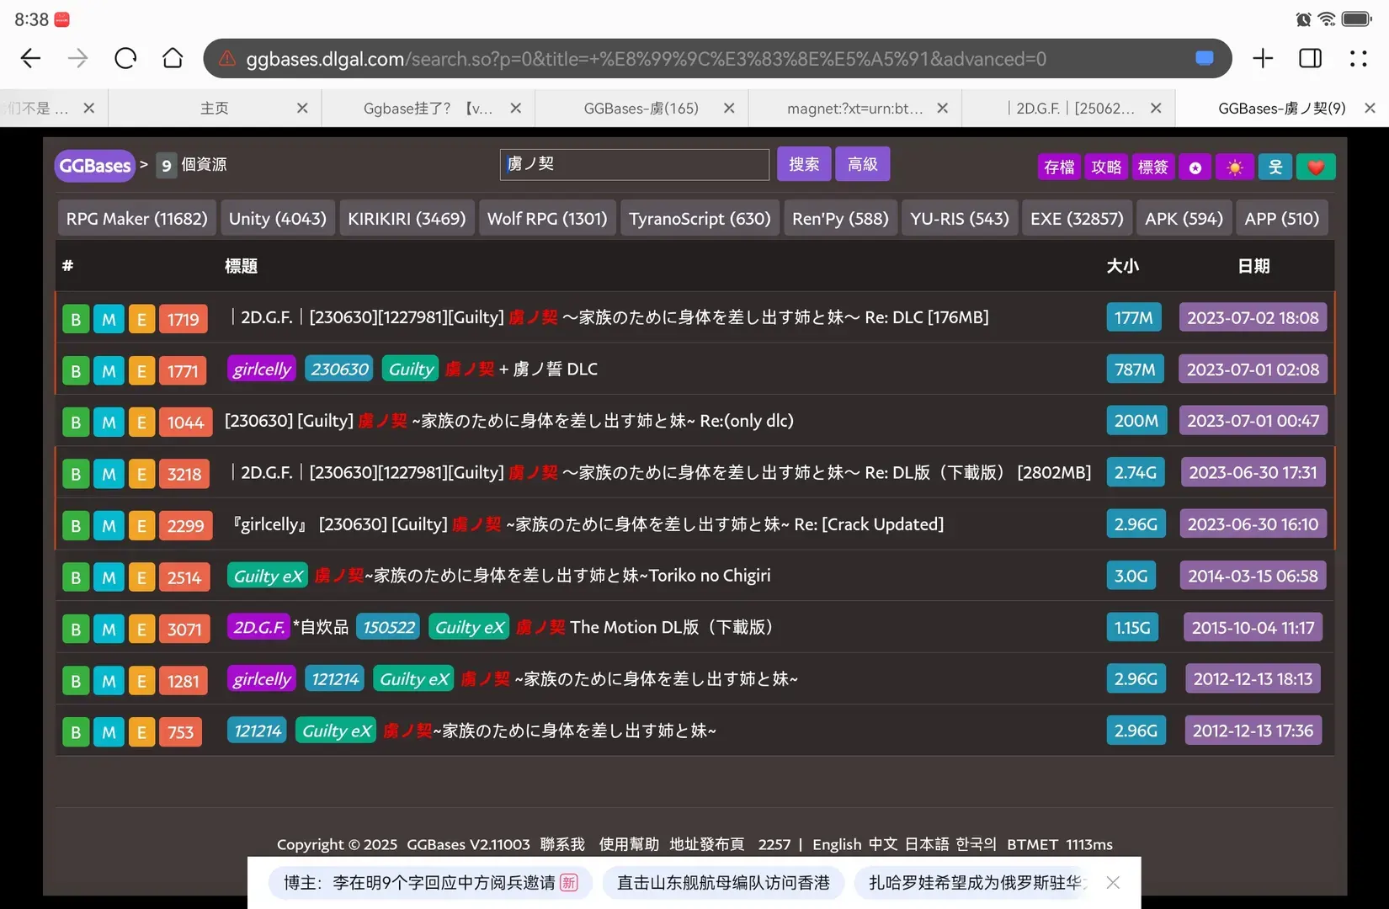The image size is (1389, 909).
Task: Filter by RPG Maker (11682)
Action: [x=136, y=219]
